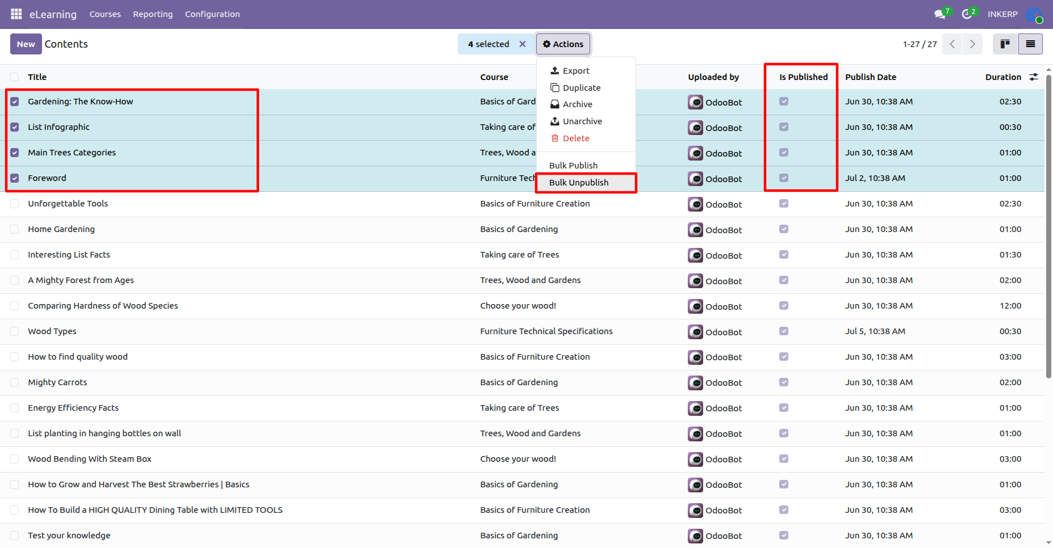Click the OdooBot avatar in Home Gardening row
The width and height of the screenshot is (1053, 548).
point(696,230)
